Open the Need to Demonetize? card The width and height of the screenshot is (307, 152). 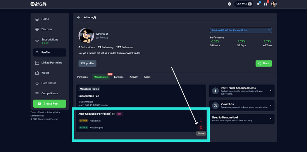242,119
